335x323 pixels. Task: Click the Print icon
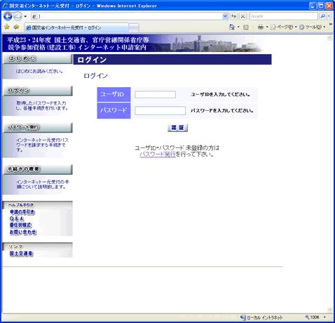coord(260,27)
